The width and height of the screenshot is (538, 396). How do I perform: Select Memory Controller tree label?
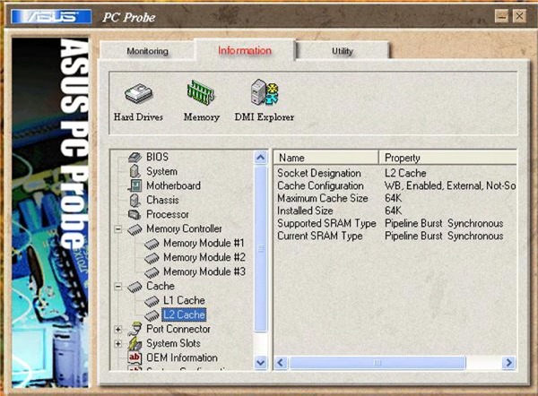point(184,229)
